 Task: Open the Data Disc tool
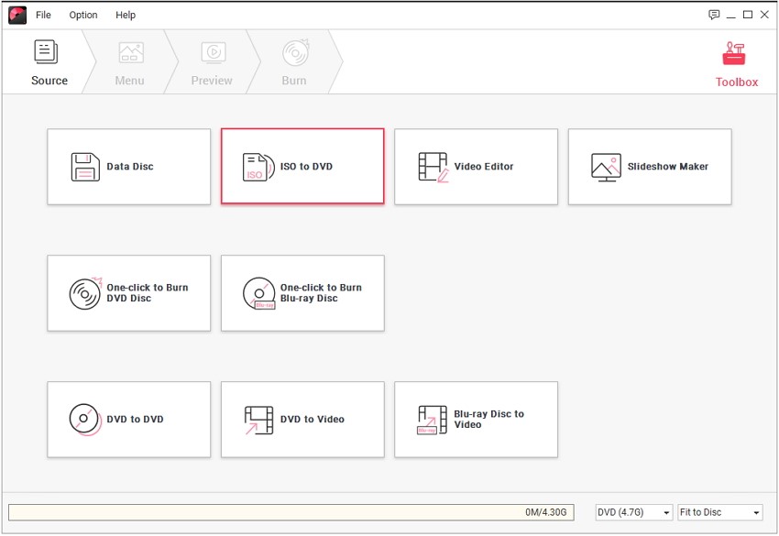[129, 167]
